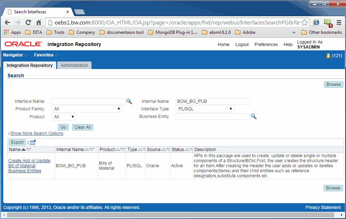Open the Apps grid shortcut

click(x=12, y=32)
